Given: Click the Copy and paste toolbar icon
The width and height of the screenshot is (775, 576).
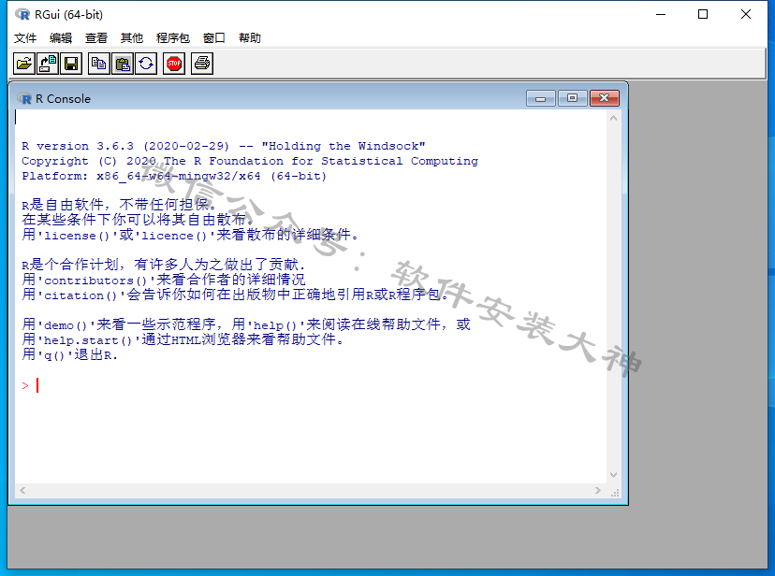Looking at the screenshot, I should click(x=146, y=64).
